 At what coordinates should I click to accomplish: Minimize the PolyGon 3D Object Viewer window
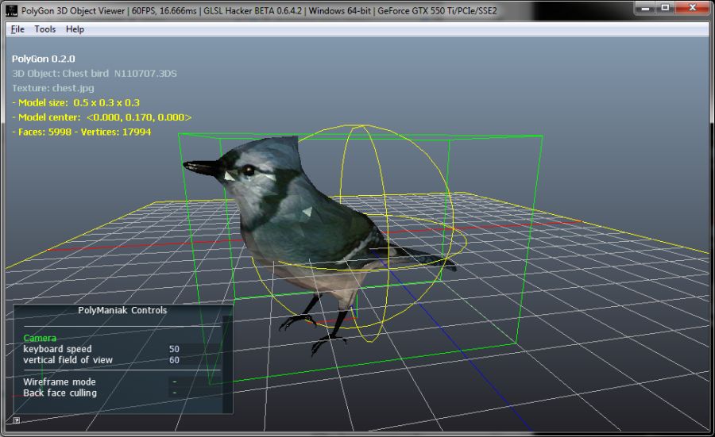645,8
